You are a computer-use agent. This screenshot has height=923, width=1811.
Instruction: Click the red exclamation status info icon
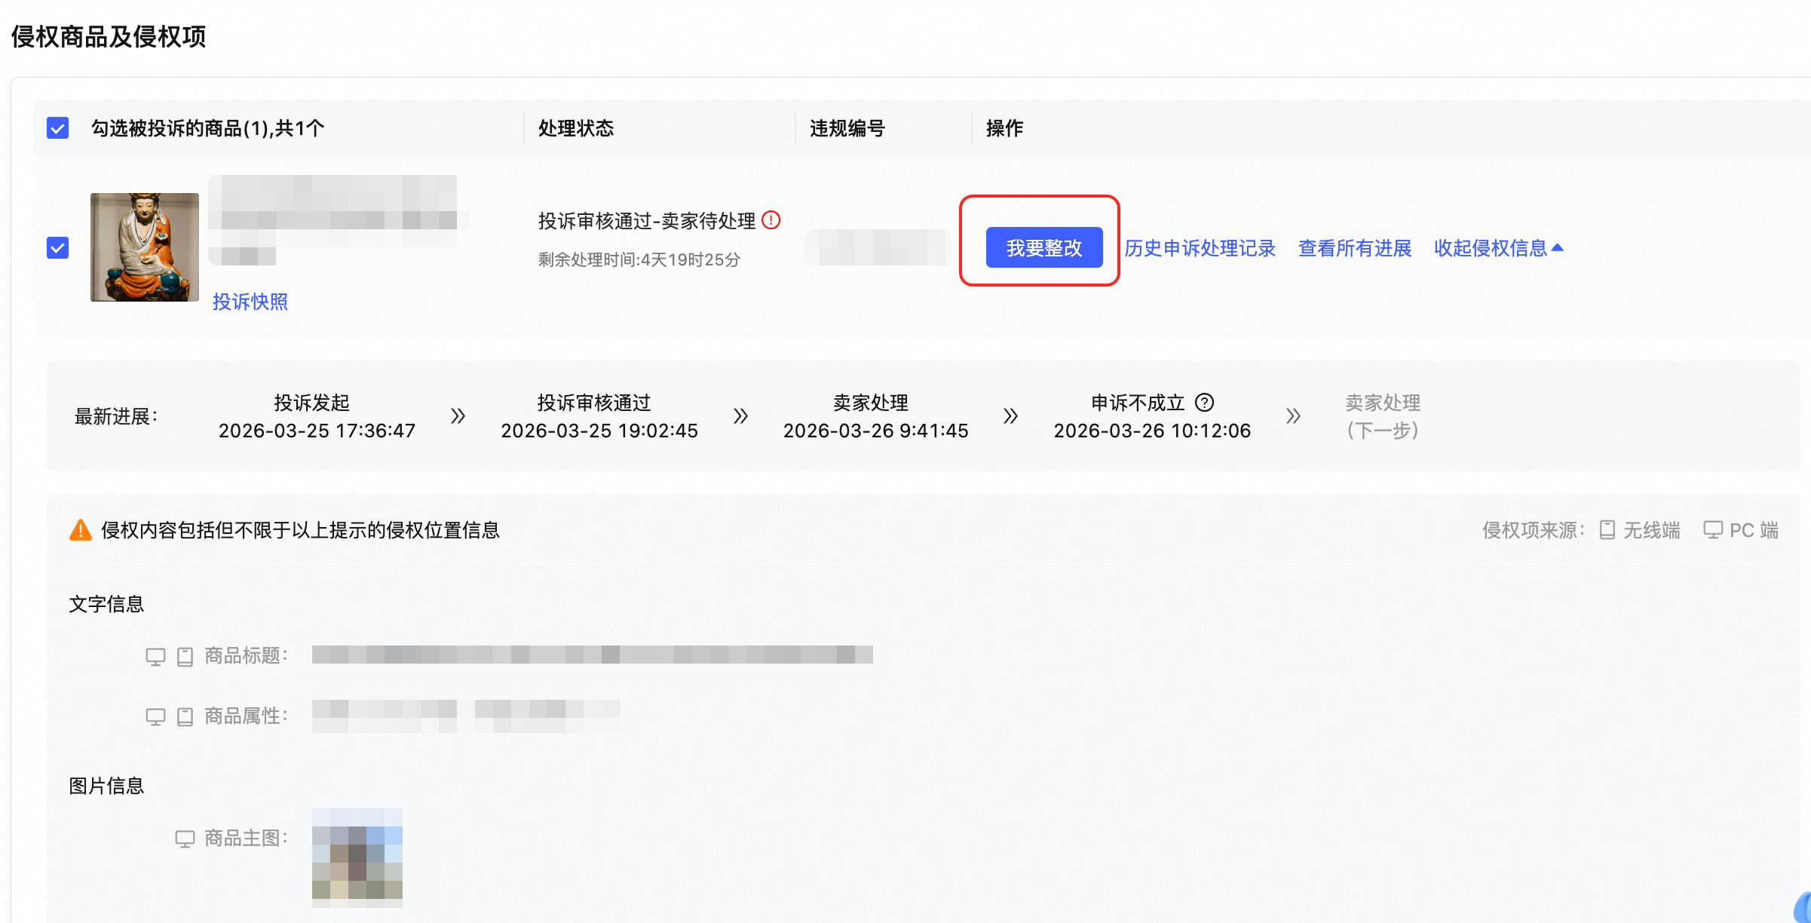coord(771,220)
